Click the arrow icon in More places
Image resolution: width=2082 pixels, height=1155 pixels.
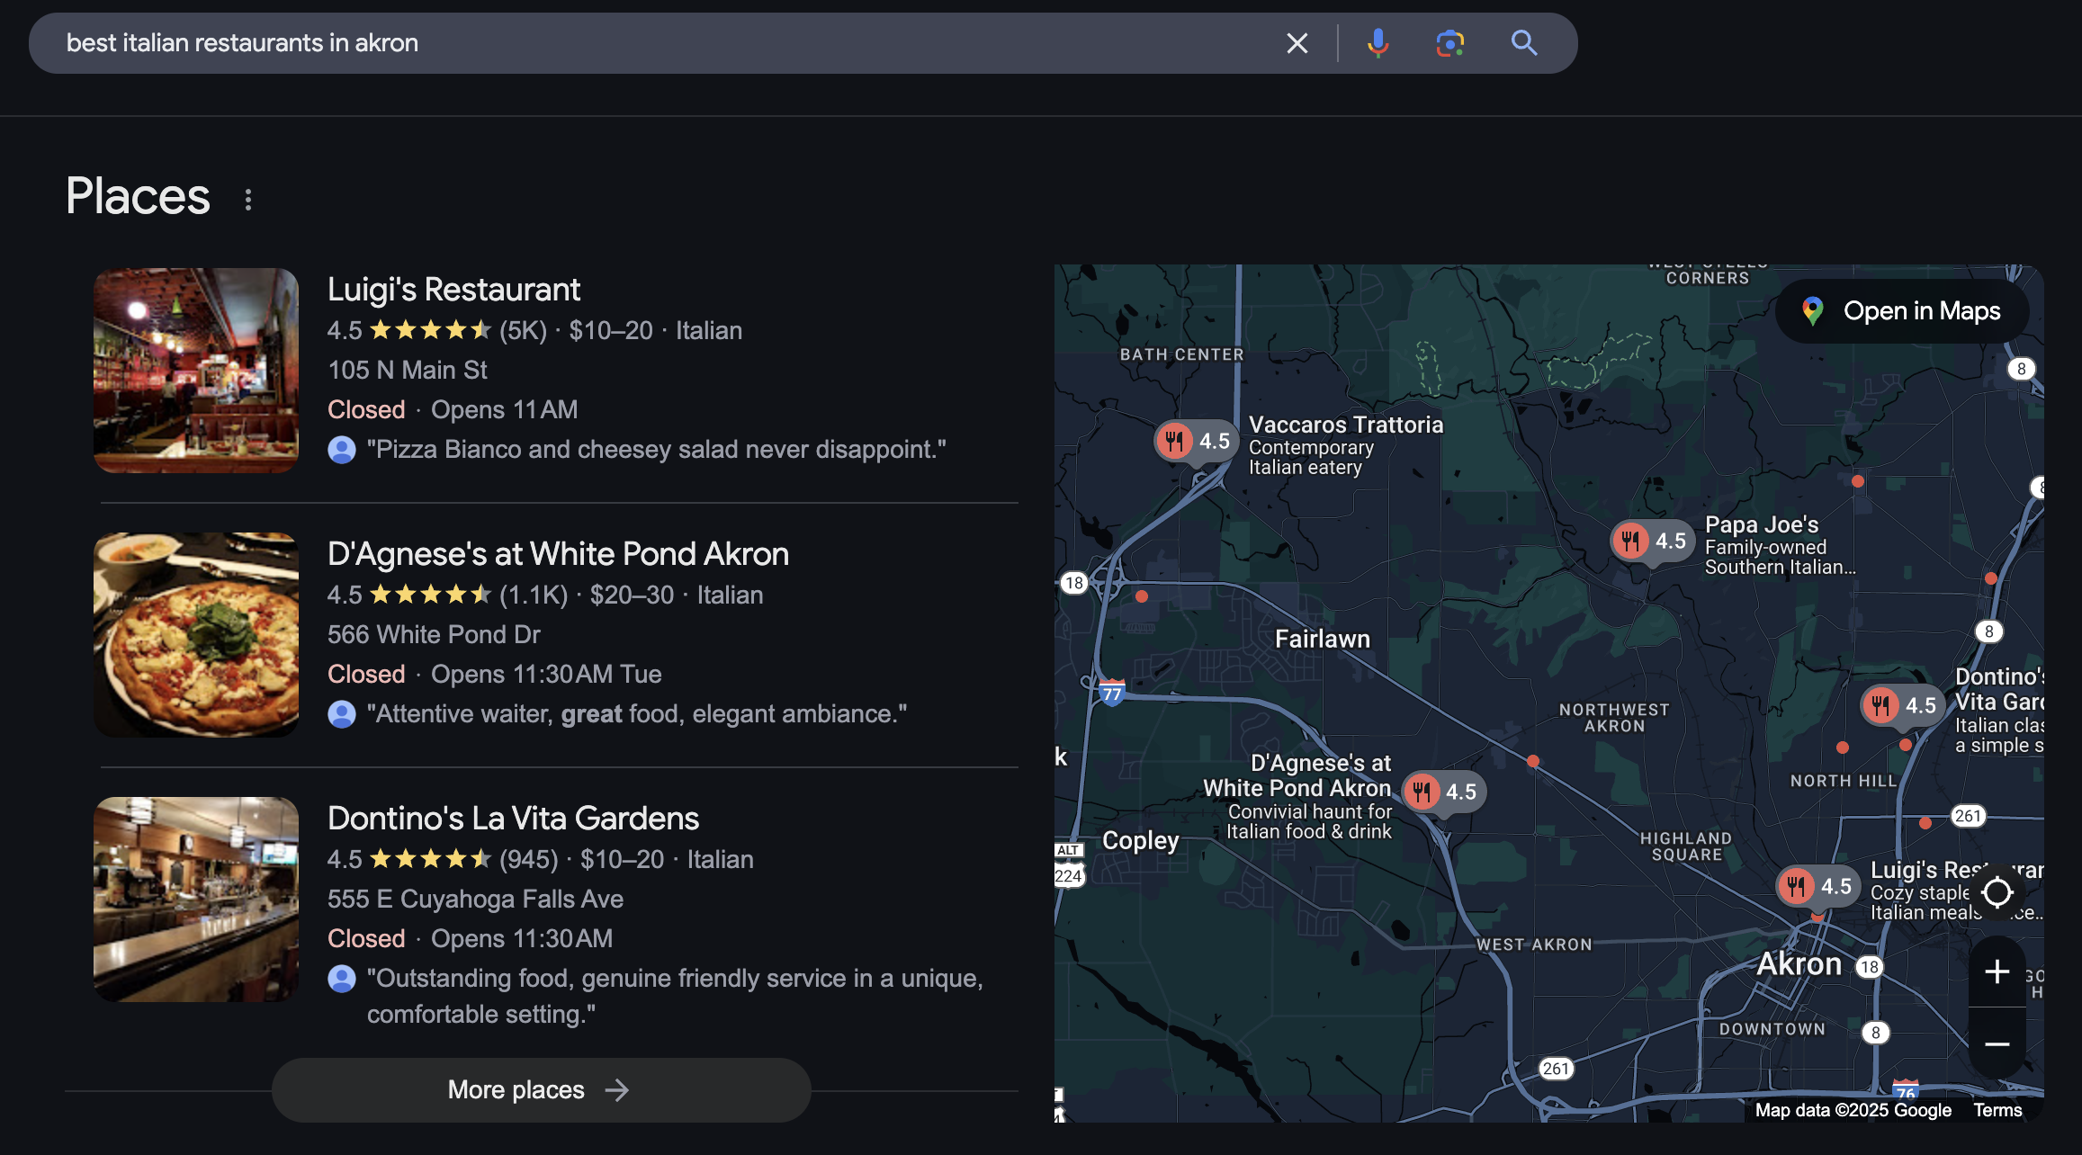(x=617, y=1090)
